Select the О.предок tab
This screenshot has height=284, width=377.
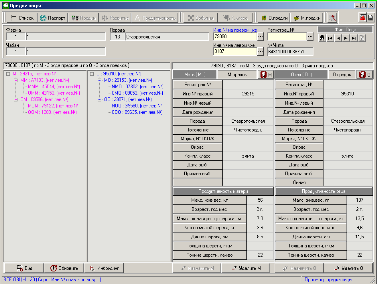point(342,75)
